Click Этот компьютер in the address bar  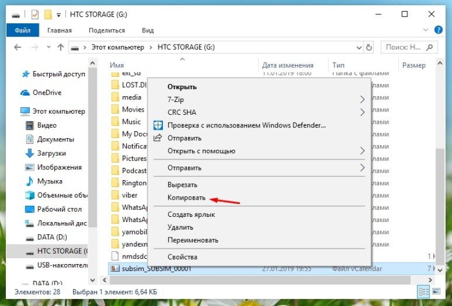(x=118, y=47)
